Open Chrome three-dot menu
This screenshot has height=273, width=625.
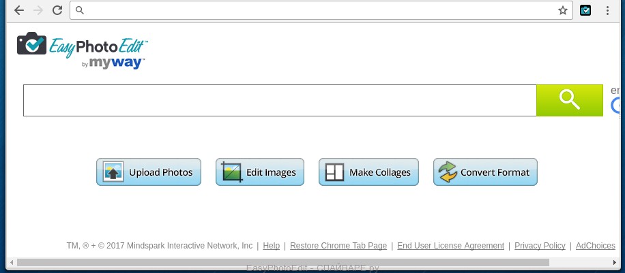607,10
